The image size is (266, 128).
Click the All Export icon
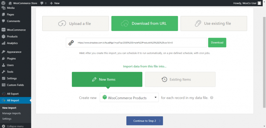[3, 94]
